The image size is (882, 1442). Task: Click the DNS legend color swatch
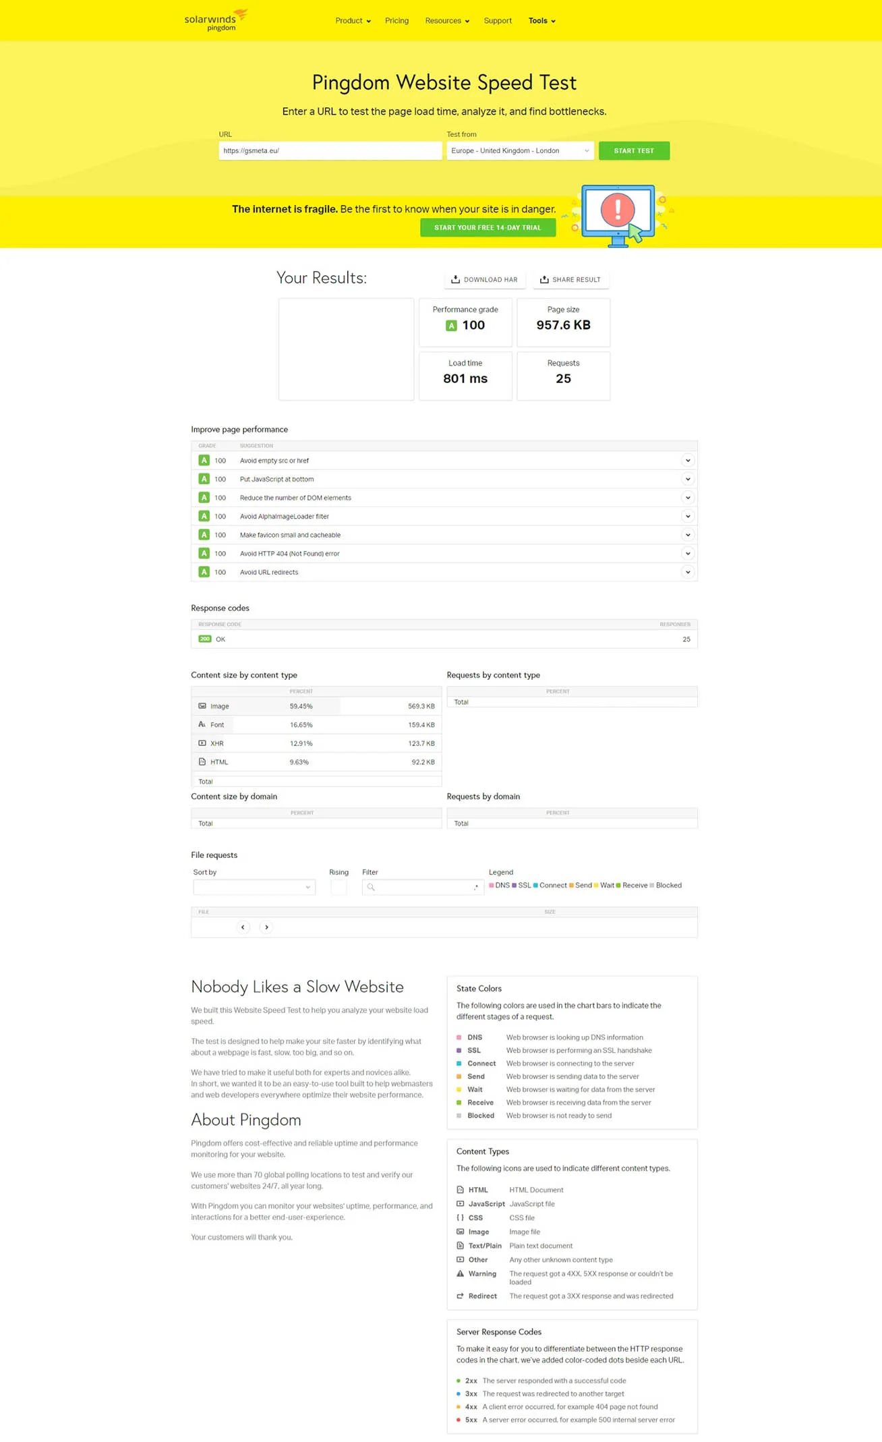[492, 886]
